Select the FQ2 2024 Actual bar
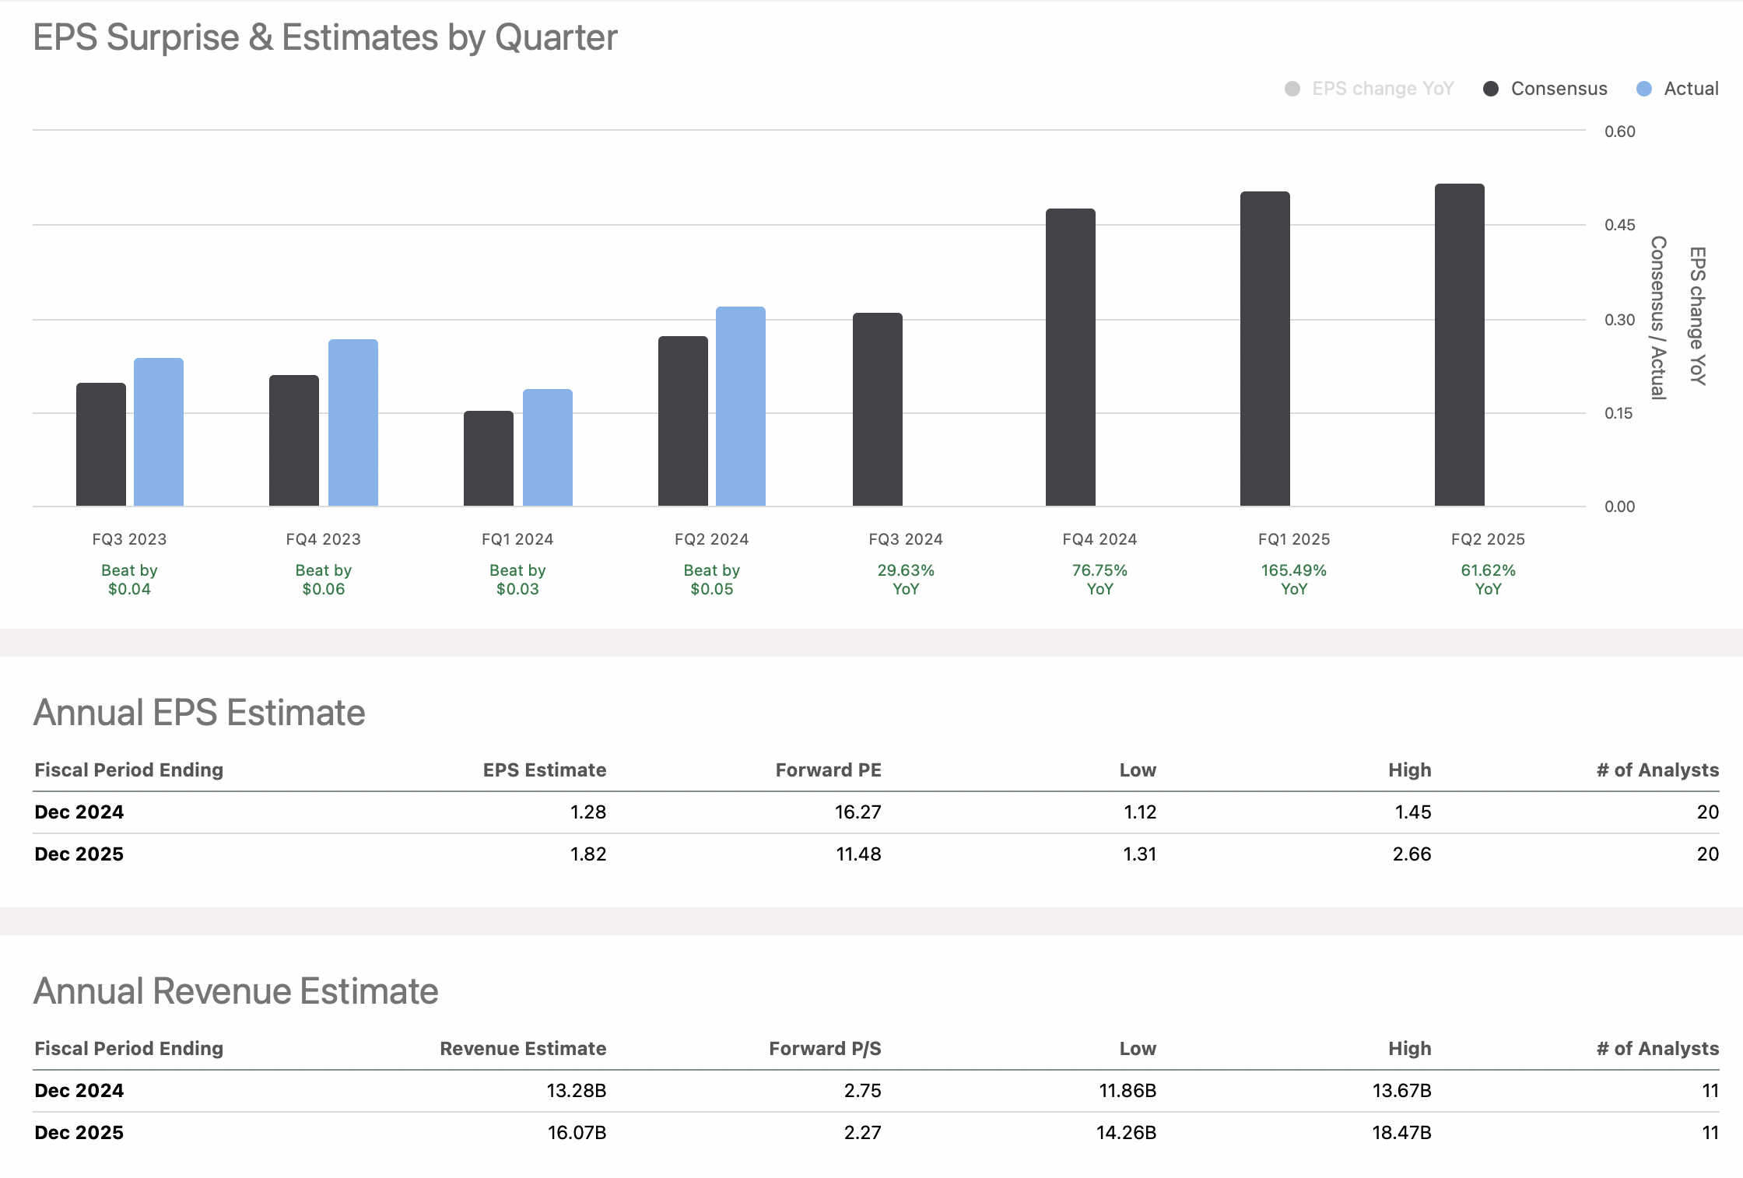1743x1178 pixels. pyautogui.click(x=741, y=405)
